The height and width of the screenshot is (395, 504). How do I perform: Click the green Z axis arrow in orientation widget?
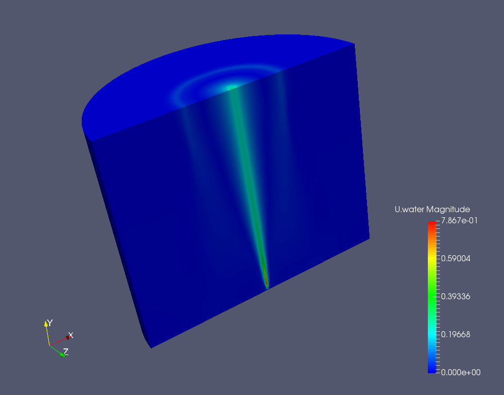[61, 353]
